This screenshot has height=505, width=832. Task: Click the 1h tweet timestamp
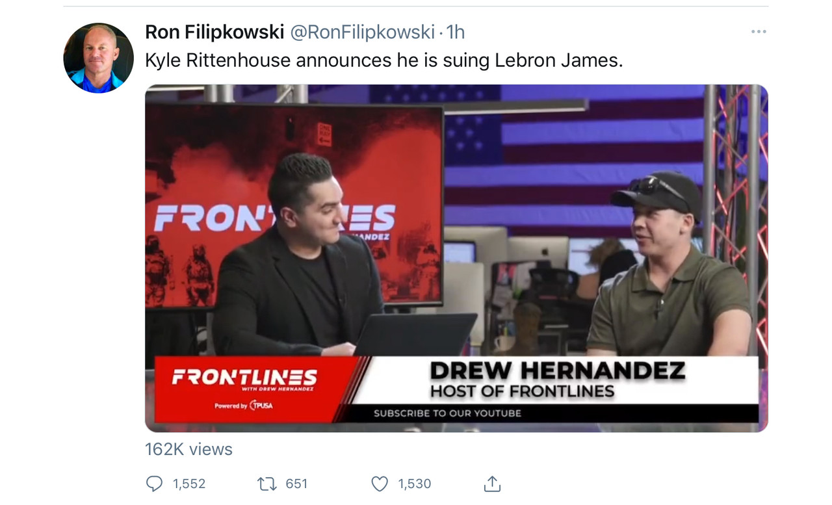455,32
